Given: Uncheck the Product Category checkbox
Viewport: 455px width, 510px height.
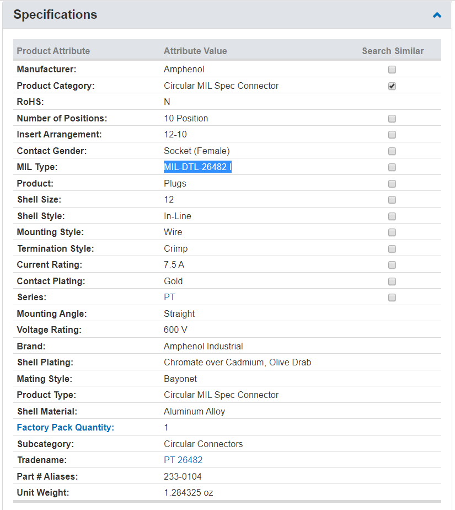Looking at the screenshot, I should tap(392, 86).
